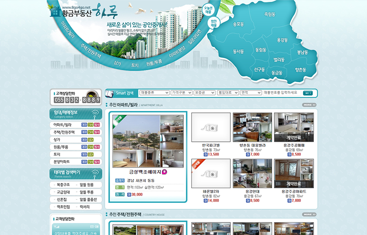
Task: Select 상가 in the curved top menu
Action: click(117, 63)
